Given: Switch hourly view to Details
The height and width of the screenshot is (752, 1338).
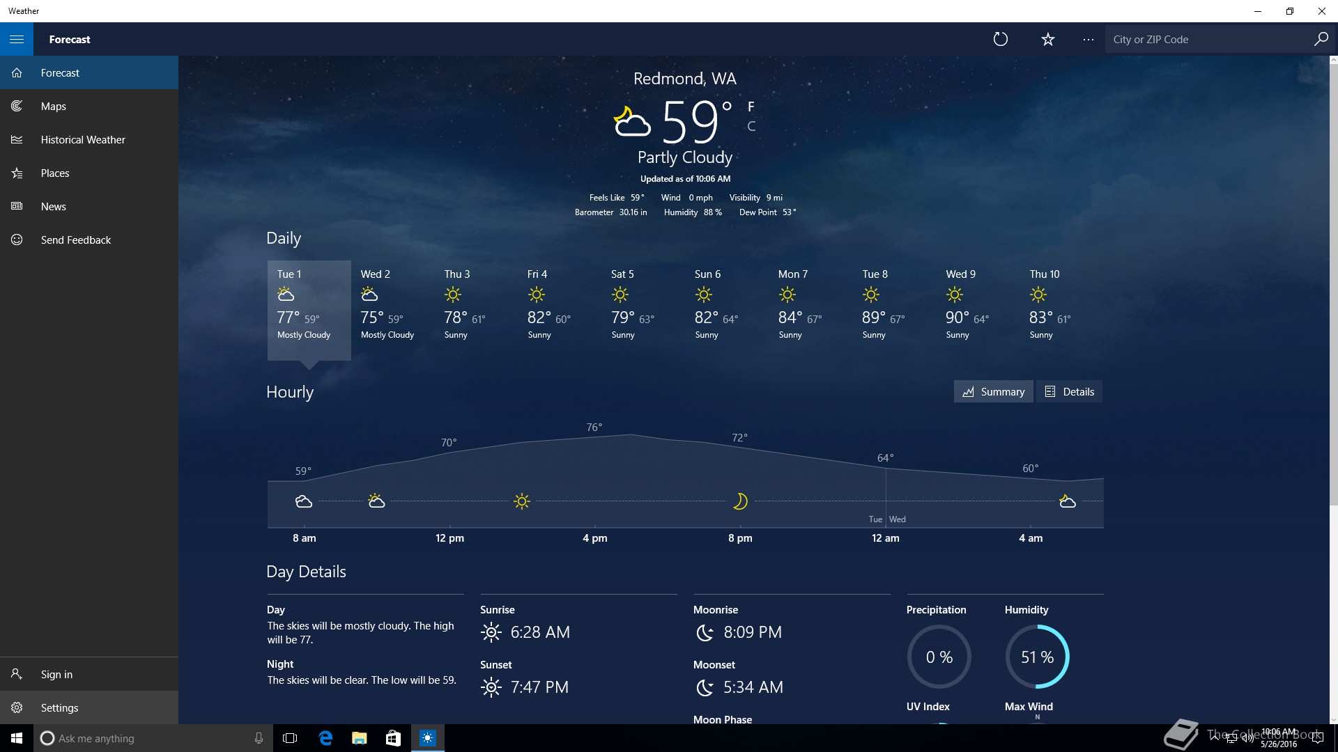Looking at the screenshot, I should coord(1069,391).
